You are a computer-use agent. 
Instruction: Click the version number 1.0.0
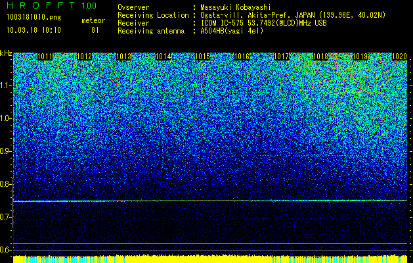coord(89,5)
